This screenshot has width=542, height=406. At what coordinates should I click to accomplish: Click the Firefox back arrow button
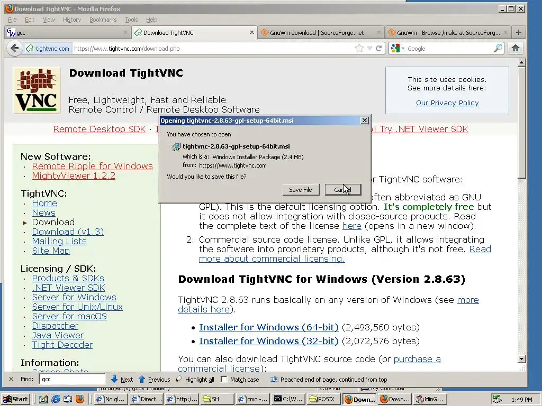(14, 48)
